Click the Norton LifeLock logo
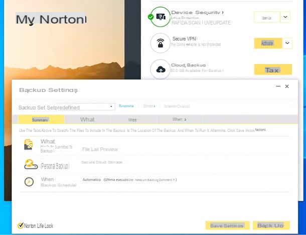The width and height of the screenshot is (306, 235). coord(35,225)
